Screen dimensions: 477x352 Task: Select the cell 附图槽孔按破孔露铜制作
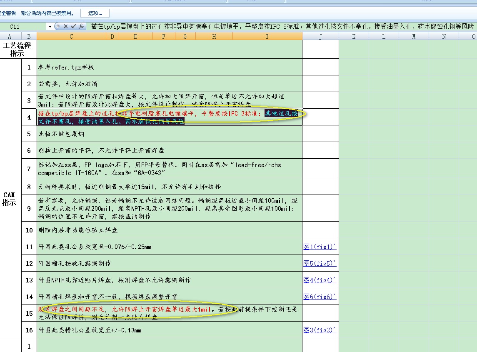tap(170, 263)
